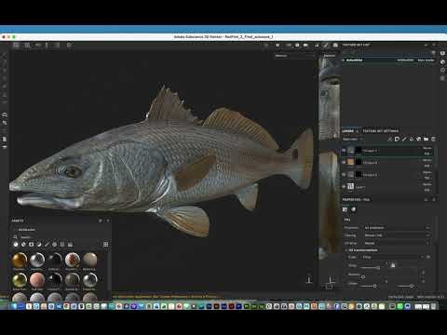This screenshot has width=447, height=335.
Task: Switch to Texture Set Settings tab
Action: [x=381, y=131]
